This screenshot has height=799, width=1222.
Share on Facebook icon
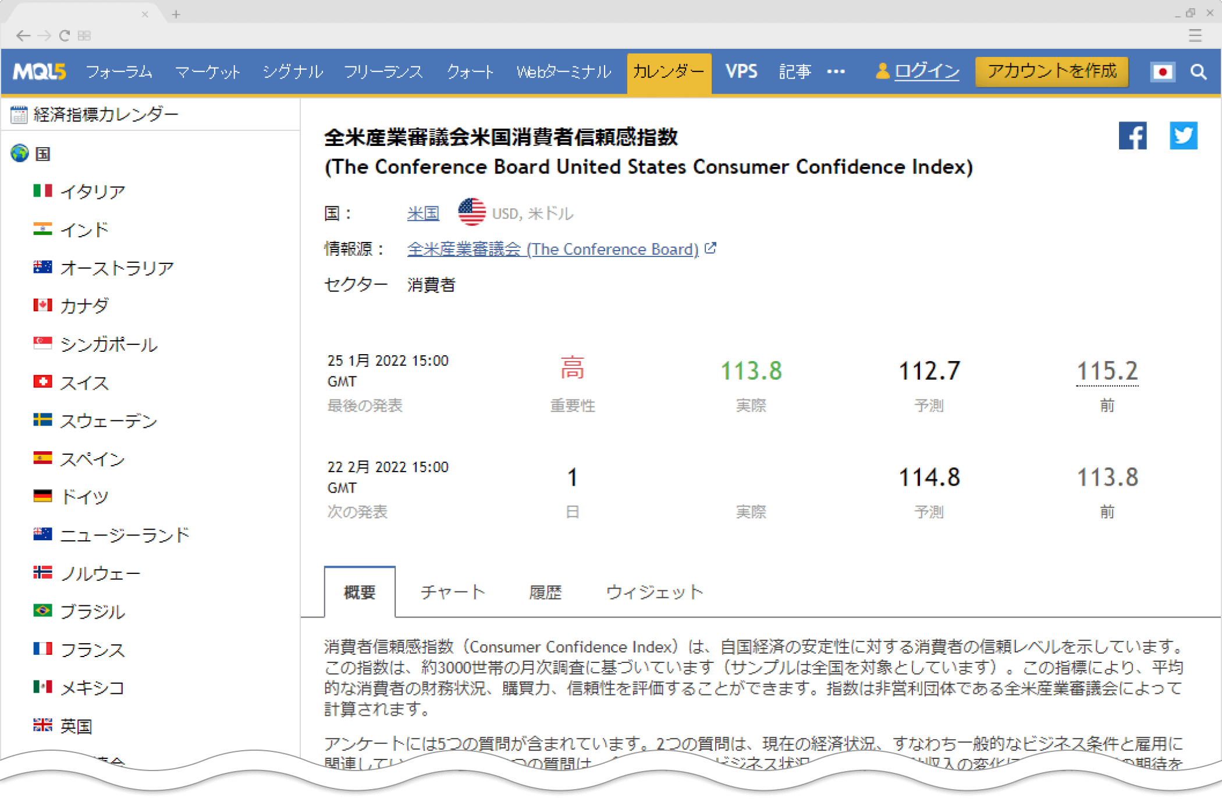1132,135
